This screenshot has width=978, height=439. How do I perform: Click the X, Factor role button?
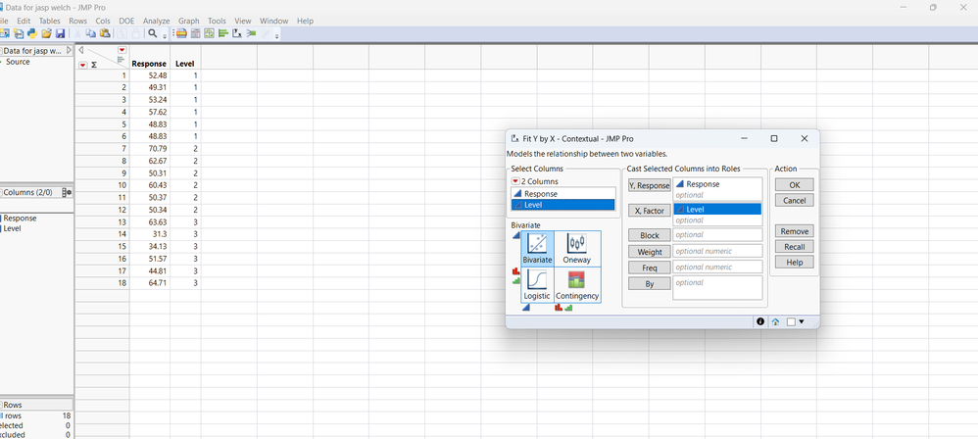pos(650,212)
